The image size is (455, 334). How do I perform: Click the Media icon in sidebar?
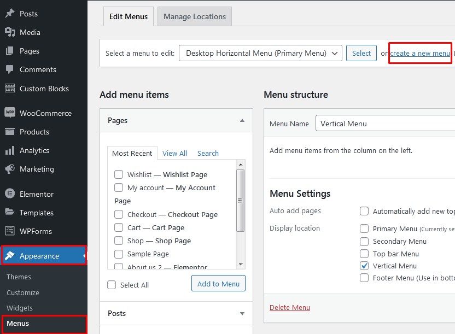10,32
